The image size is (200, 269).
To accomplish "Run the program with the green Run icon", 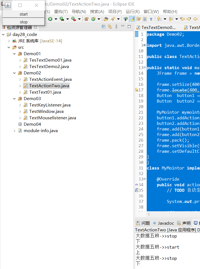I will (50, 19).
